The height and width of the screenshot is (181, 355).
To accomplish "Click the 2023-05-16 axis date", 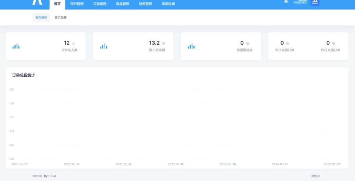I will 19,164.
